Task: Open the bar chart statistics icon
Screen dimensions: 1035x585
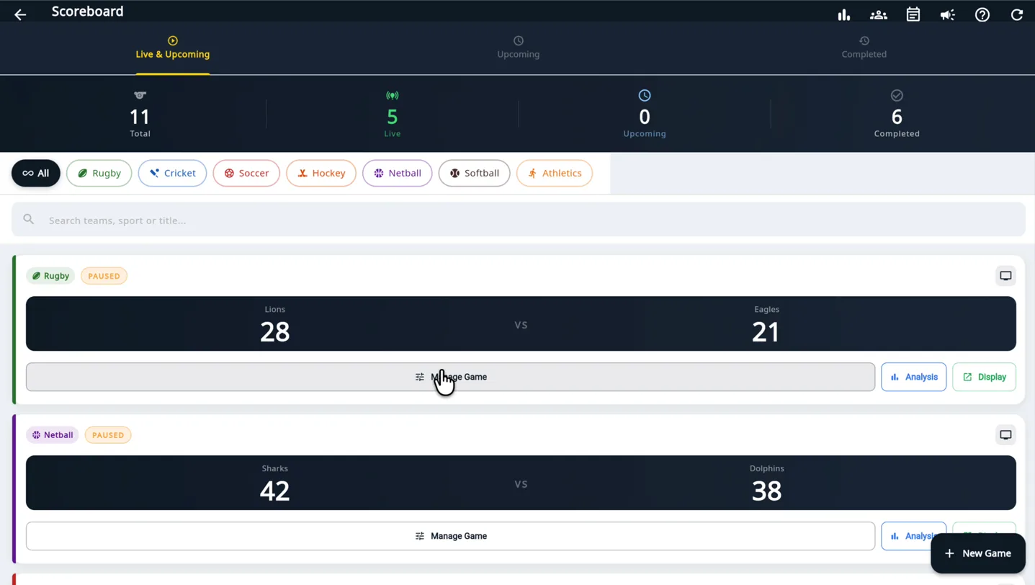Action: 844,14
